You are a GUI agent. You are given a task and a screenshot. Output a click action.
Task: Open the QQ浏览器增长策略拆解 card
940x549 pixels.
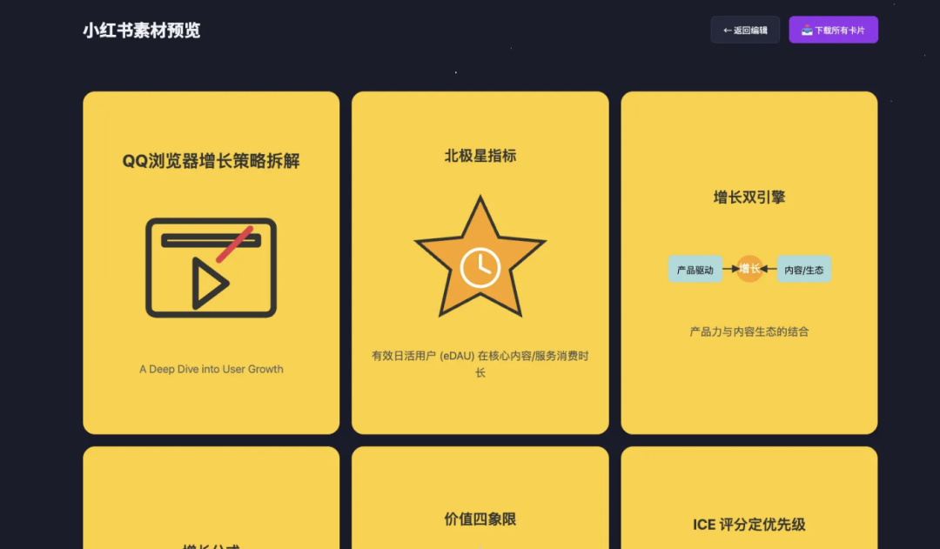click(x=211, y=263)
